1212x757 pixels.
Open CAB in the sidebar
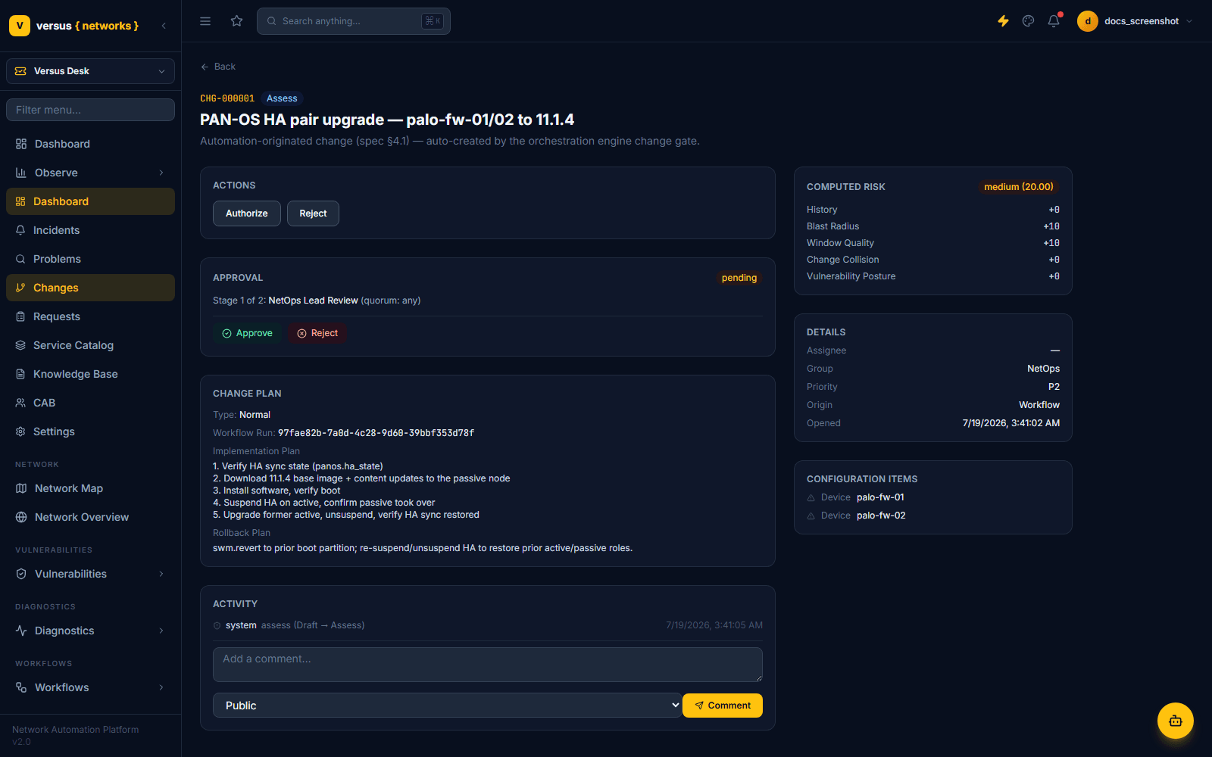[x=90, y=403]
